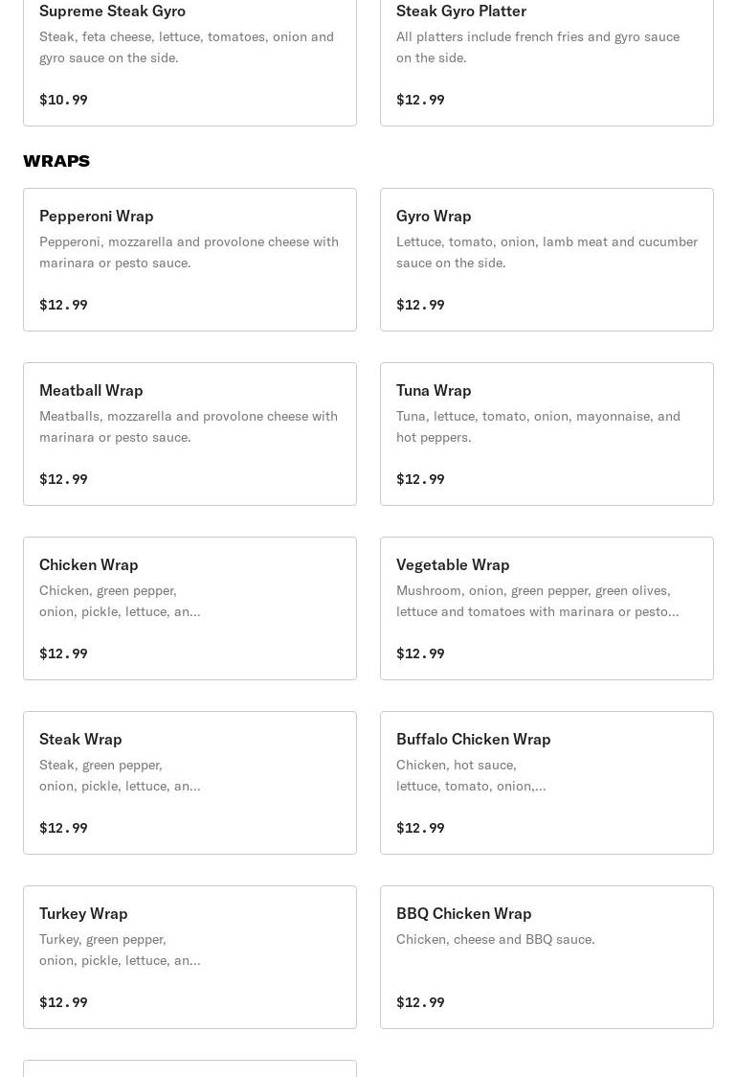Open the Buffalo Chicken Wrap item
Viewport: 737px width, 1077px height.
[547, 783]
